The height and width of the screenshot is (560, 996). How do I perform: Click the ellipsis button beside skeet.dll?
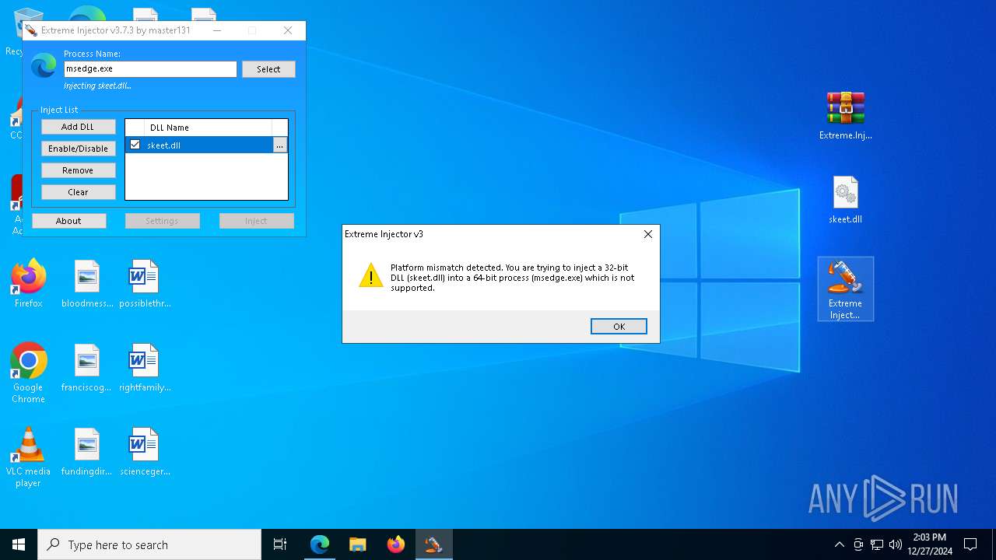pos(279,145)
